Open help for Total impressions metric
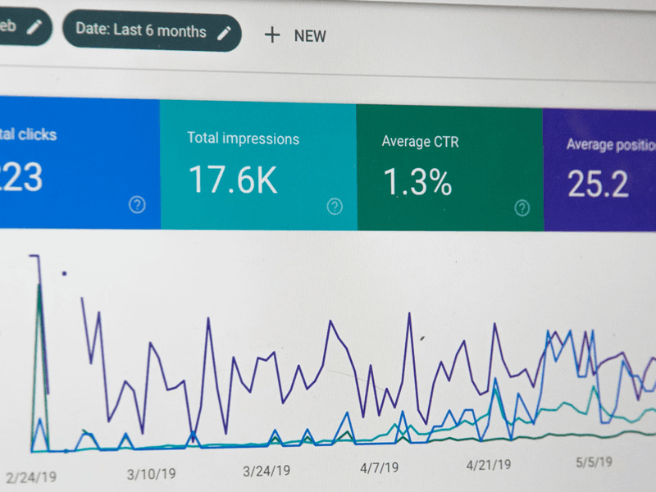This screenshot has width=656, height=492. [x=335, y=207]
